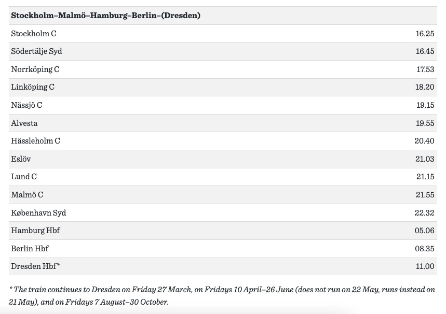The width and height of the screenshot is (446, 314).
Task: Click the footnote about Dresden Friday service
Action: (x=222, y=295)
